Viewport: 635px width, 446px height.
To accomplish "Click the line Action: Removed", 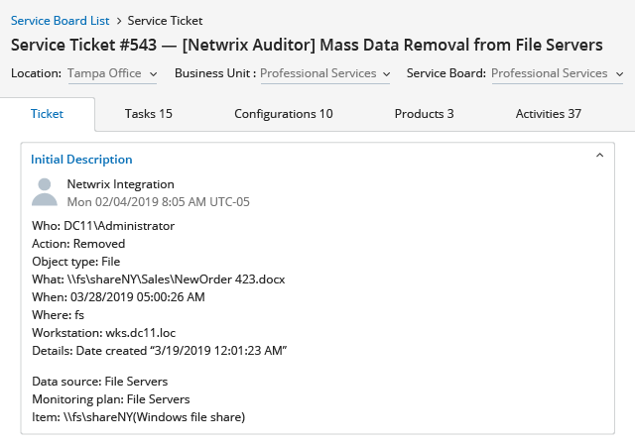I will point(78,244).
